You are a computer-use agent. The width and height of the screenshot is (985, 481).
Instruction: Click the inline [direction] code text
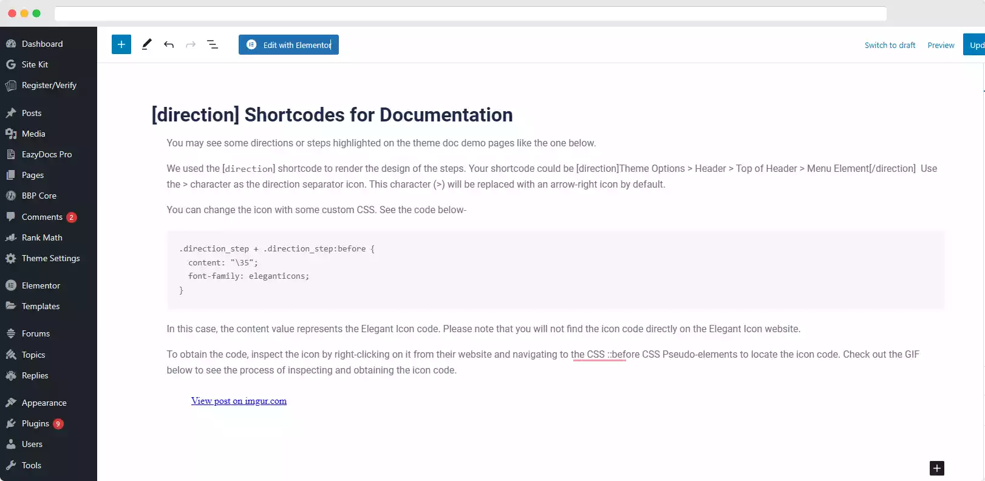(249, 169)
